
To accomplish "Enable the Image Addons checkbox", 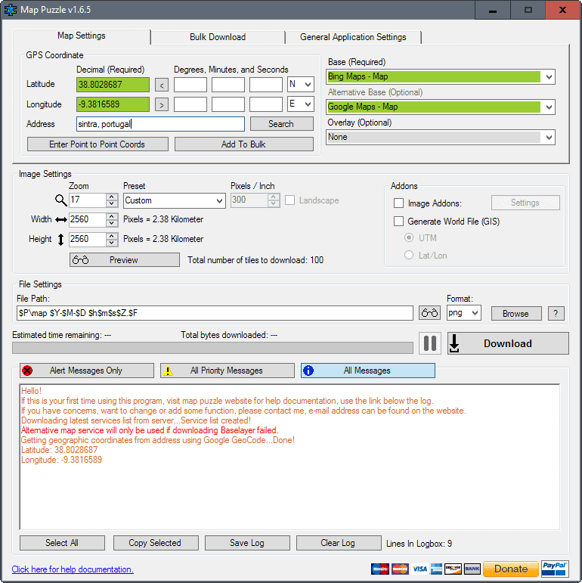I will 399,203.
